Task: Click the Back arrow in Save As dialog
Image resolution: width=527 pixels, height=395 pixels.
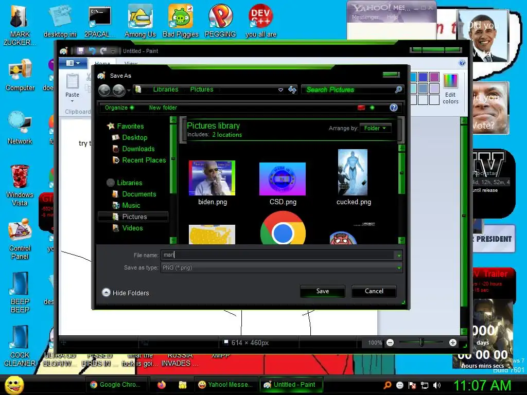Action: tap(104, 90)
